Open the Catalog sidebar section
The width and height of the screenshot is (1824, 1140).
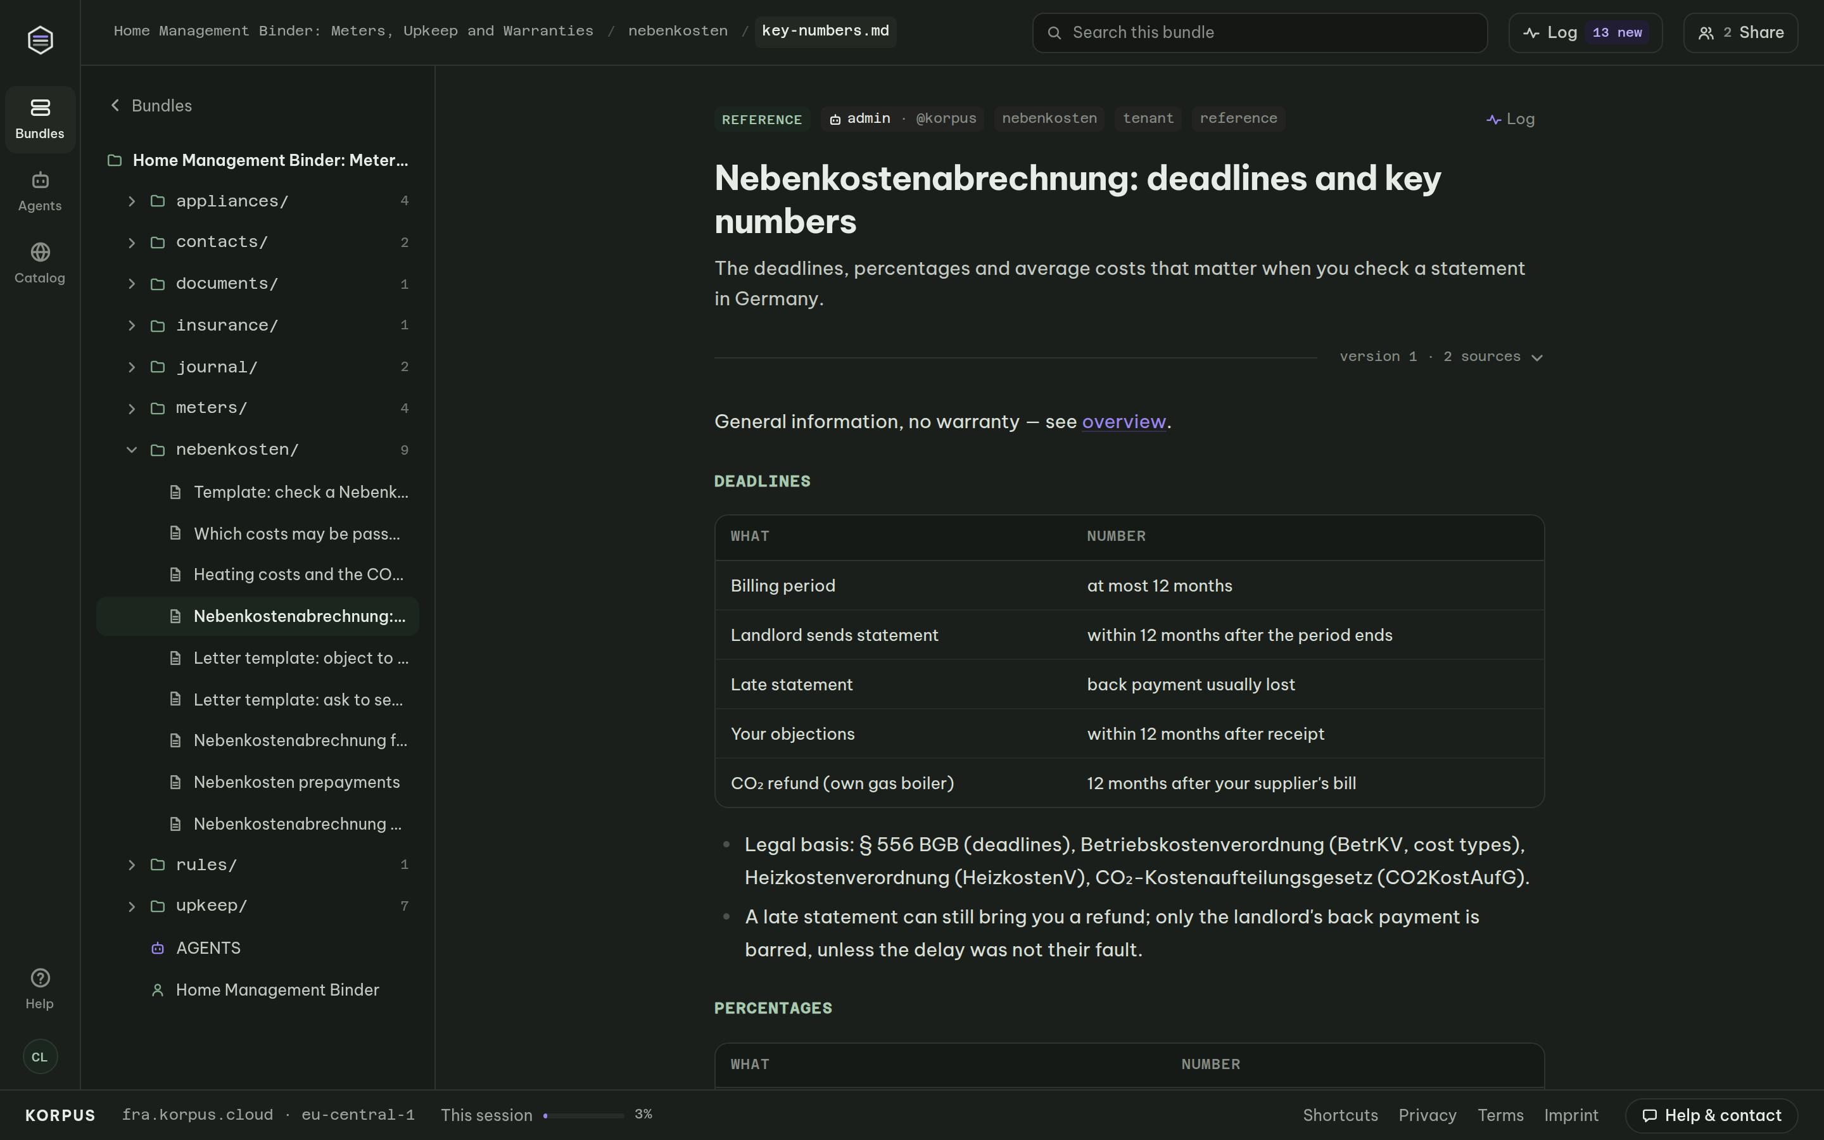(x=40, y=263)
